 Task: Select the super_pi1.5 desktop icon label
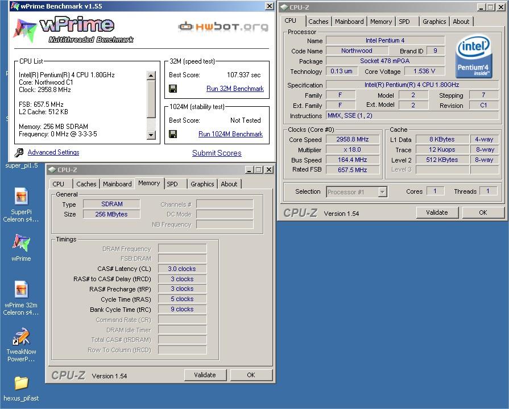click(22, 165)
